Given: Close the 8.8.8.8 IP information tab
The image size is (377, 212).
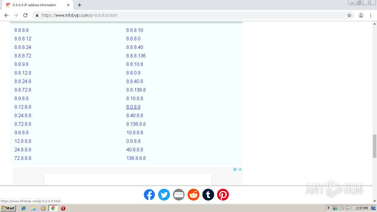Looking at the screenshot, I should click(x=68, y=5).
